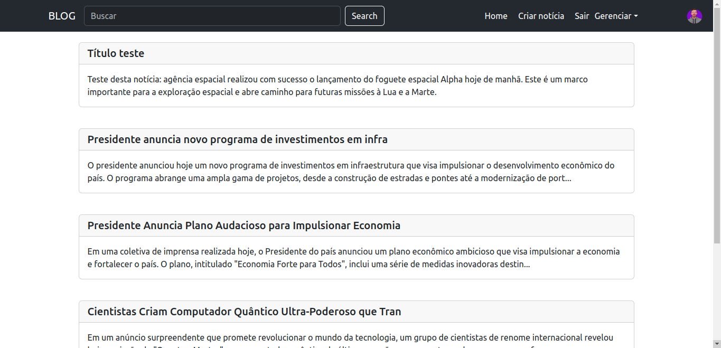Open 'Presidente Anuncia Plano Audacioso' post title
Screen dimensions: 721x348
point(244,225)
